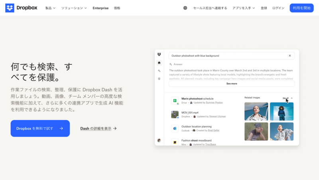Open related image of person in silver jacket
This screenshot has width=319, height=180.
(x=282, y=131)
